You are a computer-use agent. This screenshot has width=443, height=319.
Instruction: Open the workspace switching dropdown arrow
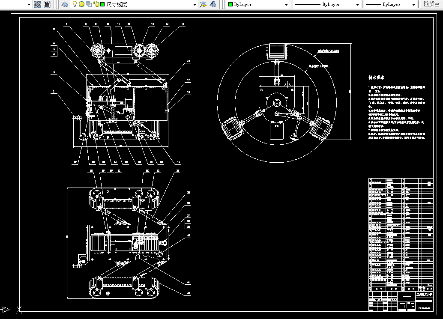click(29, 5)
